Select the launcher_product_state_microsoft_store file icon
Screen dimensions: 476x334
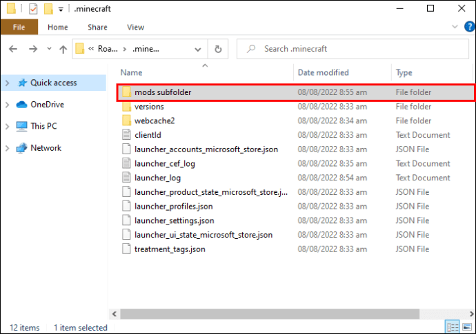126,192
